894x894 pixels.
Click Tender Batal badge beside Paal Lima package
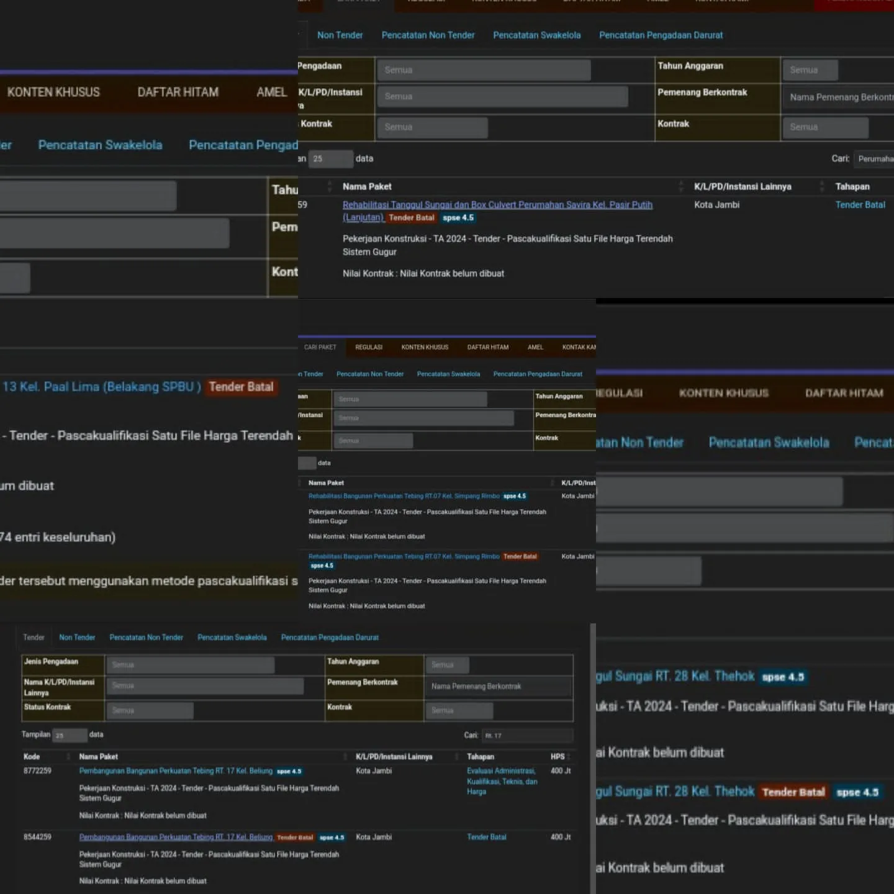coord(241,387)
